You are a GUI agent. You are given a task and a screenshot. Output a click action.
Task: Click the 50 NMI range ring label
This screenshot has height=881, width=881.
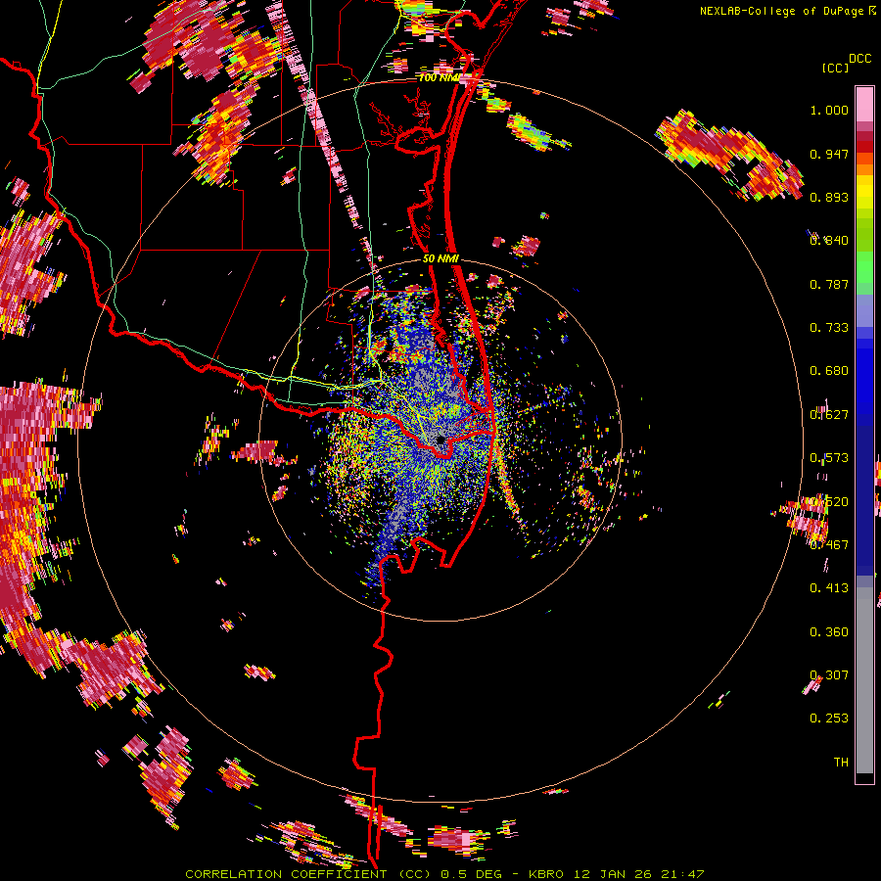click(x=440, y=259)
